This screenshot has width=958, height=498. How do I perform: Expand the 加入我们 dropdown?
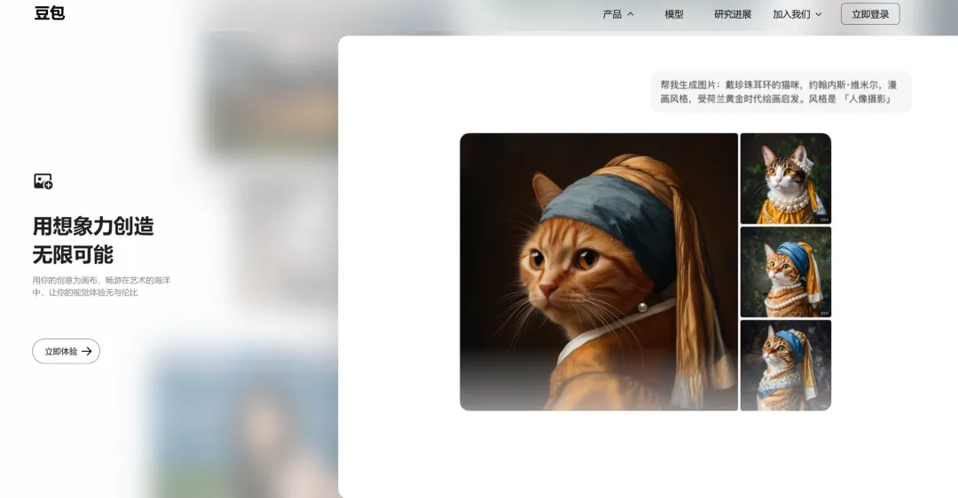pyautogui.click(x=797, y=14)
